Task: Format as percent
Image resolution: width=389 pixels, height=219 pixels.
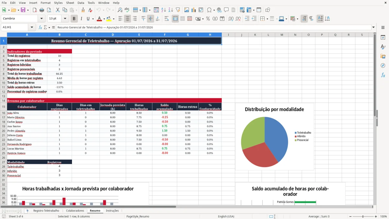Action: [x=208, y=19]
